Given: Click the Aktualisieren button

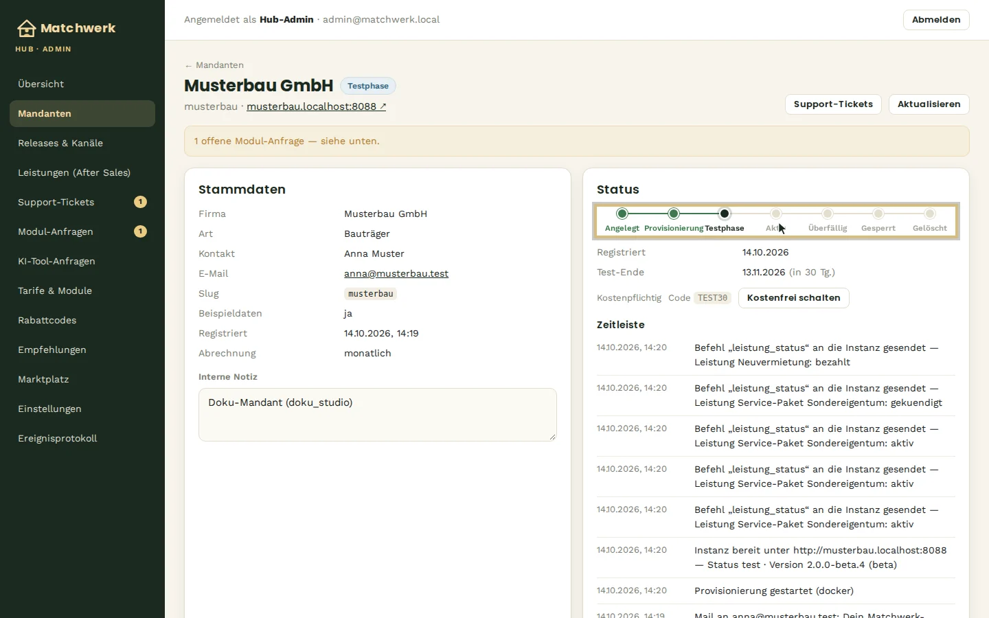Looking at the screenshot, I should pyautogui.click(x=929, y=104).
